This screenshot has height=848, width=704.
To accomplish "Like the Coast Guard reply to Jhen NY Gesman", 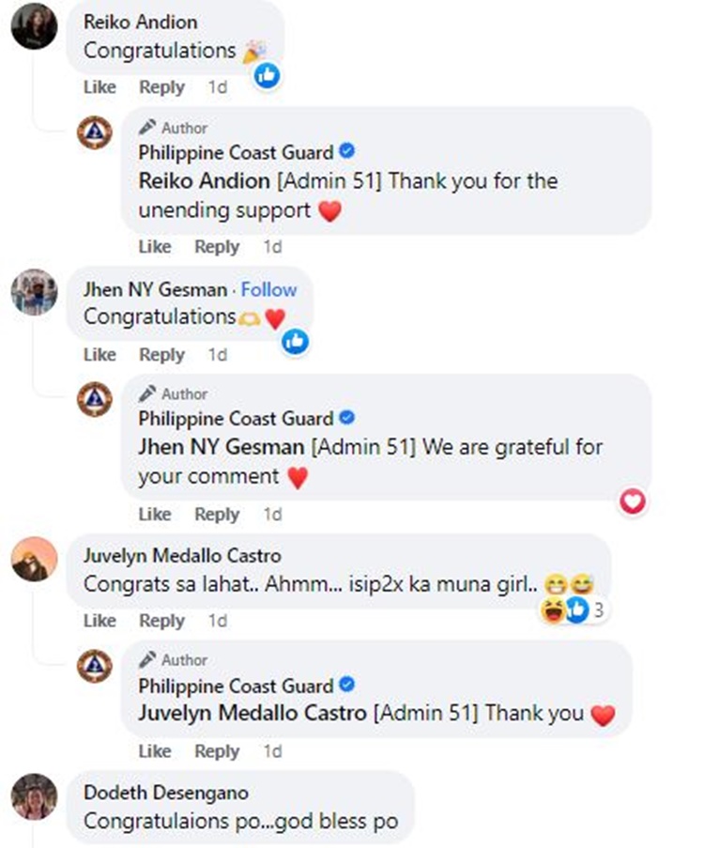I will (155, 514).
